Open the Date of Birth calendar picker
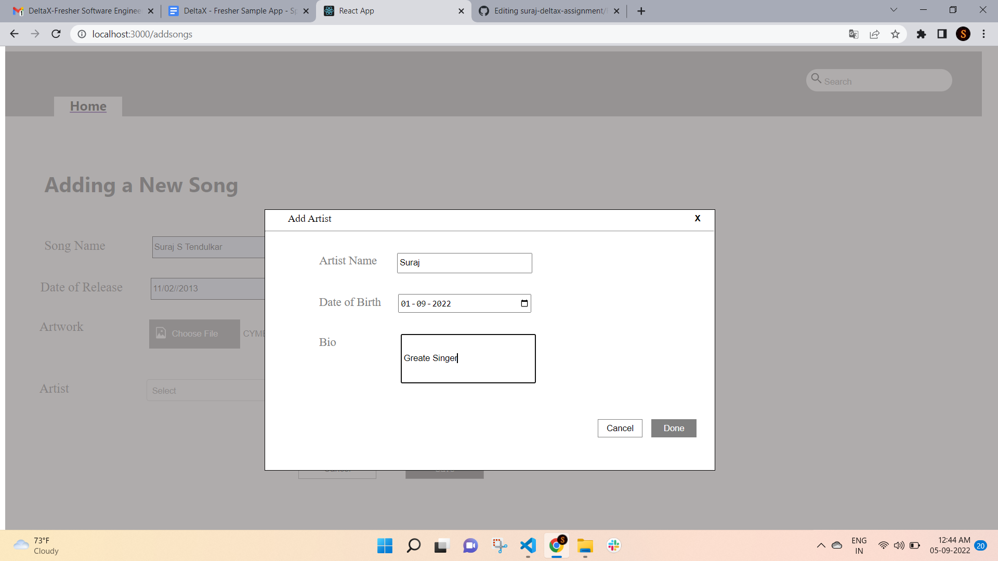 [524, 303]
